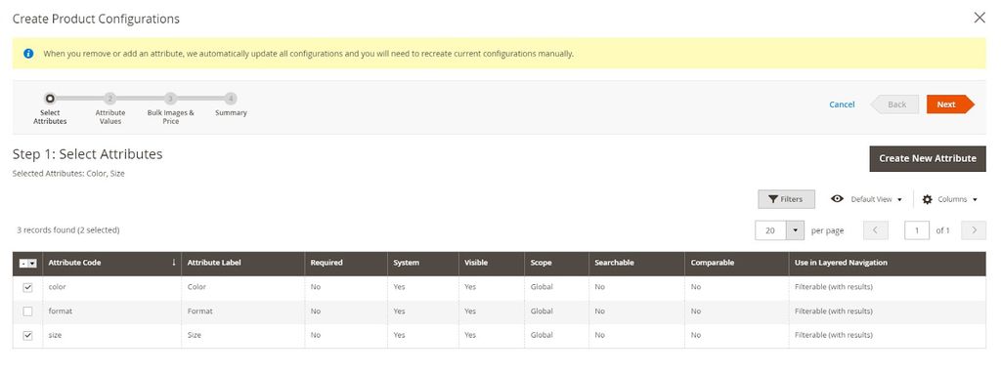Click the Select Attributes step marker on the progress bar
This screenshot has height=373, width=1001.
point(50,99)
